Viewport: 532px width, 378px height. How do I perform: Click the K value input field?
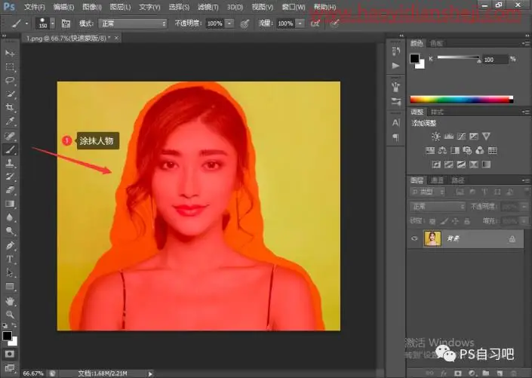[x=495, y=60]
